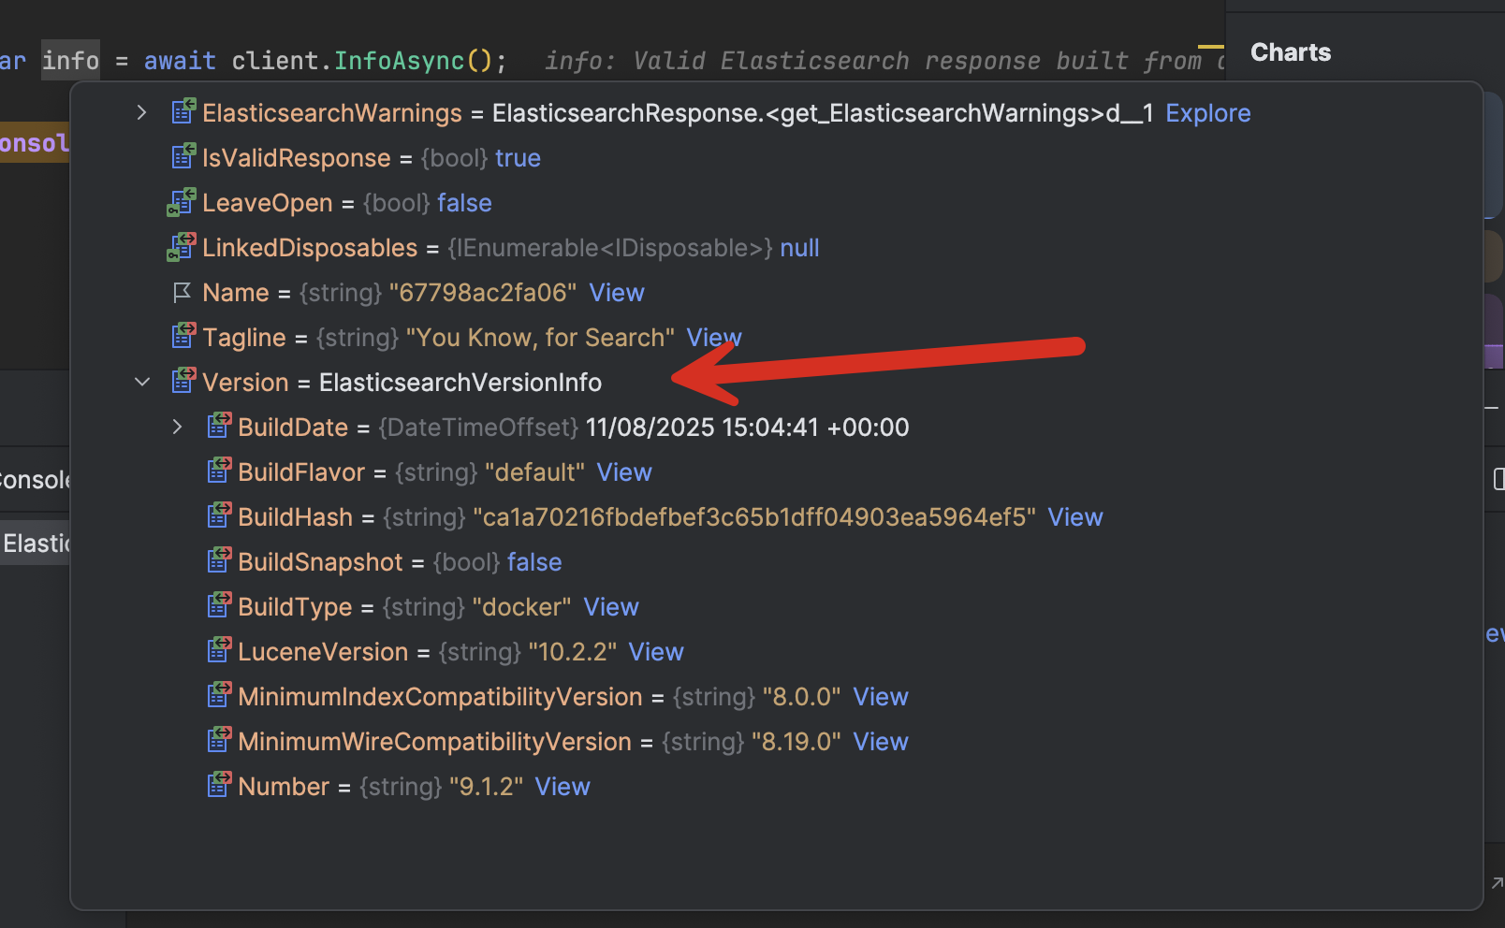1505x928 pixels.
Task: Expand the ElasticsearchWarnings node
Action: pyautogui.click(x=141, y=111)
